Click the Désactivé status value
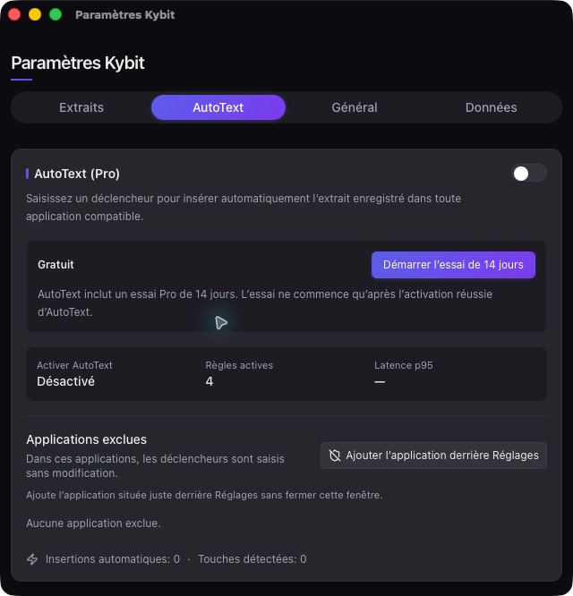The width and height of the screenshot is (573, 596). point(65,381)
